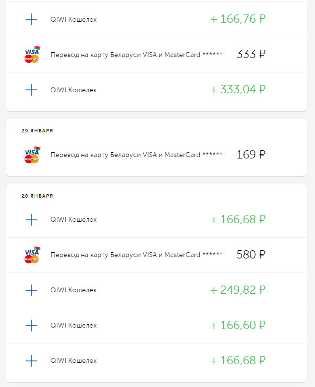Click the VISA MasterCard icon for 580 ₽ transfer

coord(32,255)
